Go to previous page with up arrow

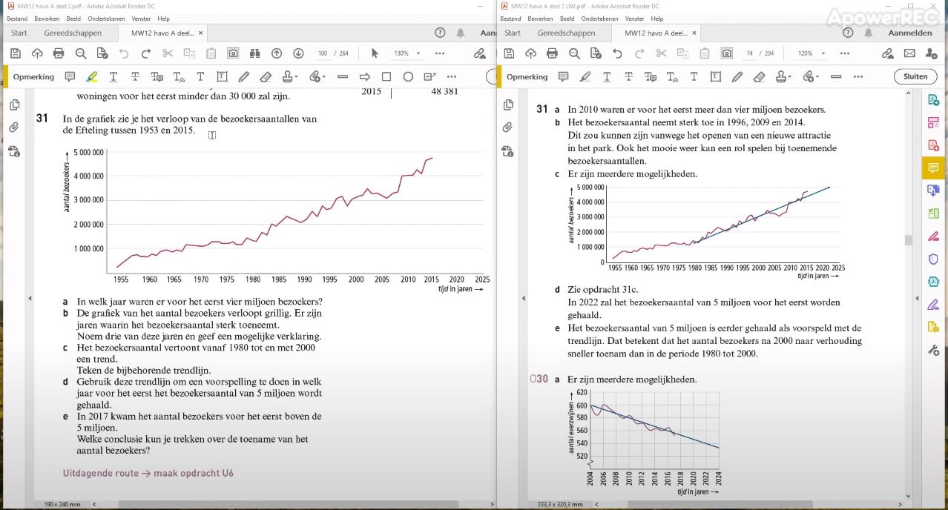tap(277, 53)
